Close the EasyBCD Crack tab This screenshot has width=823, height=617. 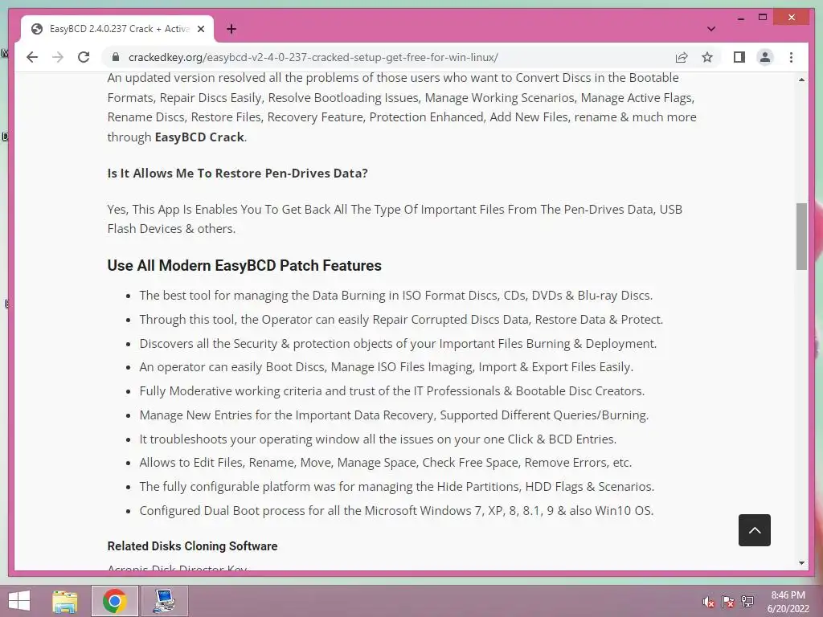tap(200, 29)
